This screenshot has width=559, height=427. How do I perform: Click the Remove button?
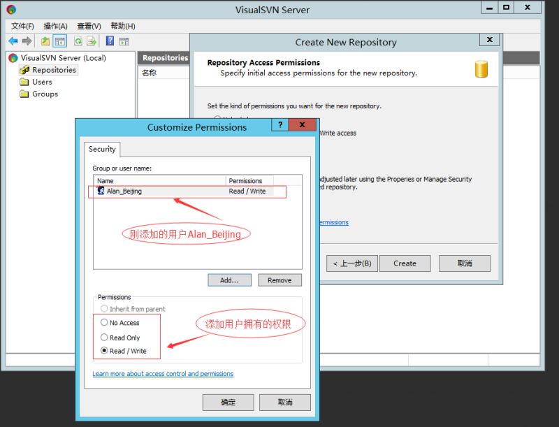tap(280, 280)
